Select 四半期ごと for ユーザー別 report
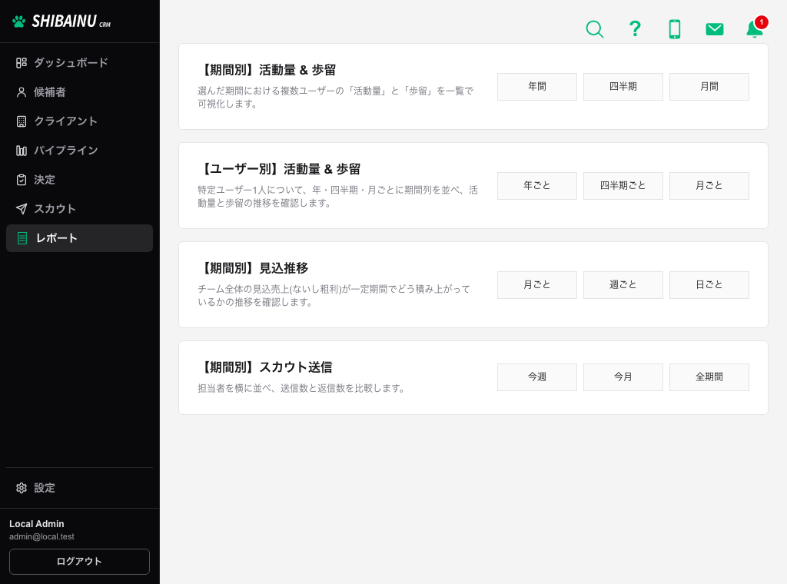787x584 pixels. coord(623,186)
